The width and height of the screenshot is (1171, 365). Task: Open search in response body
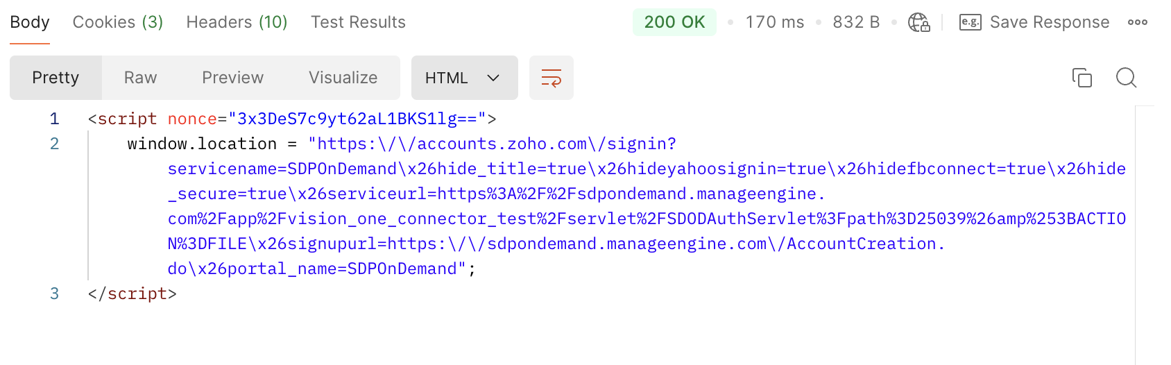tap(1126, 78)
